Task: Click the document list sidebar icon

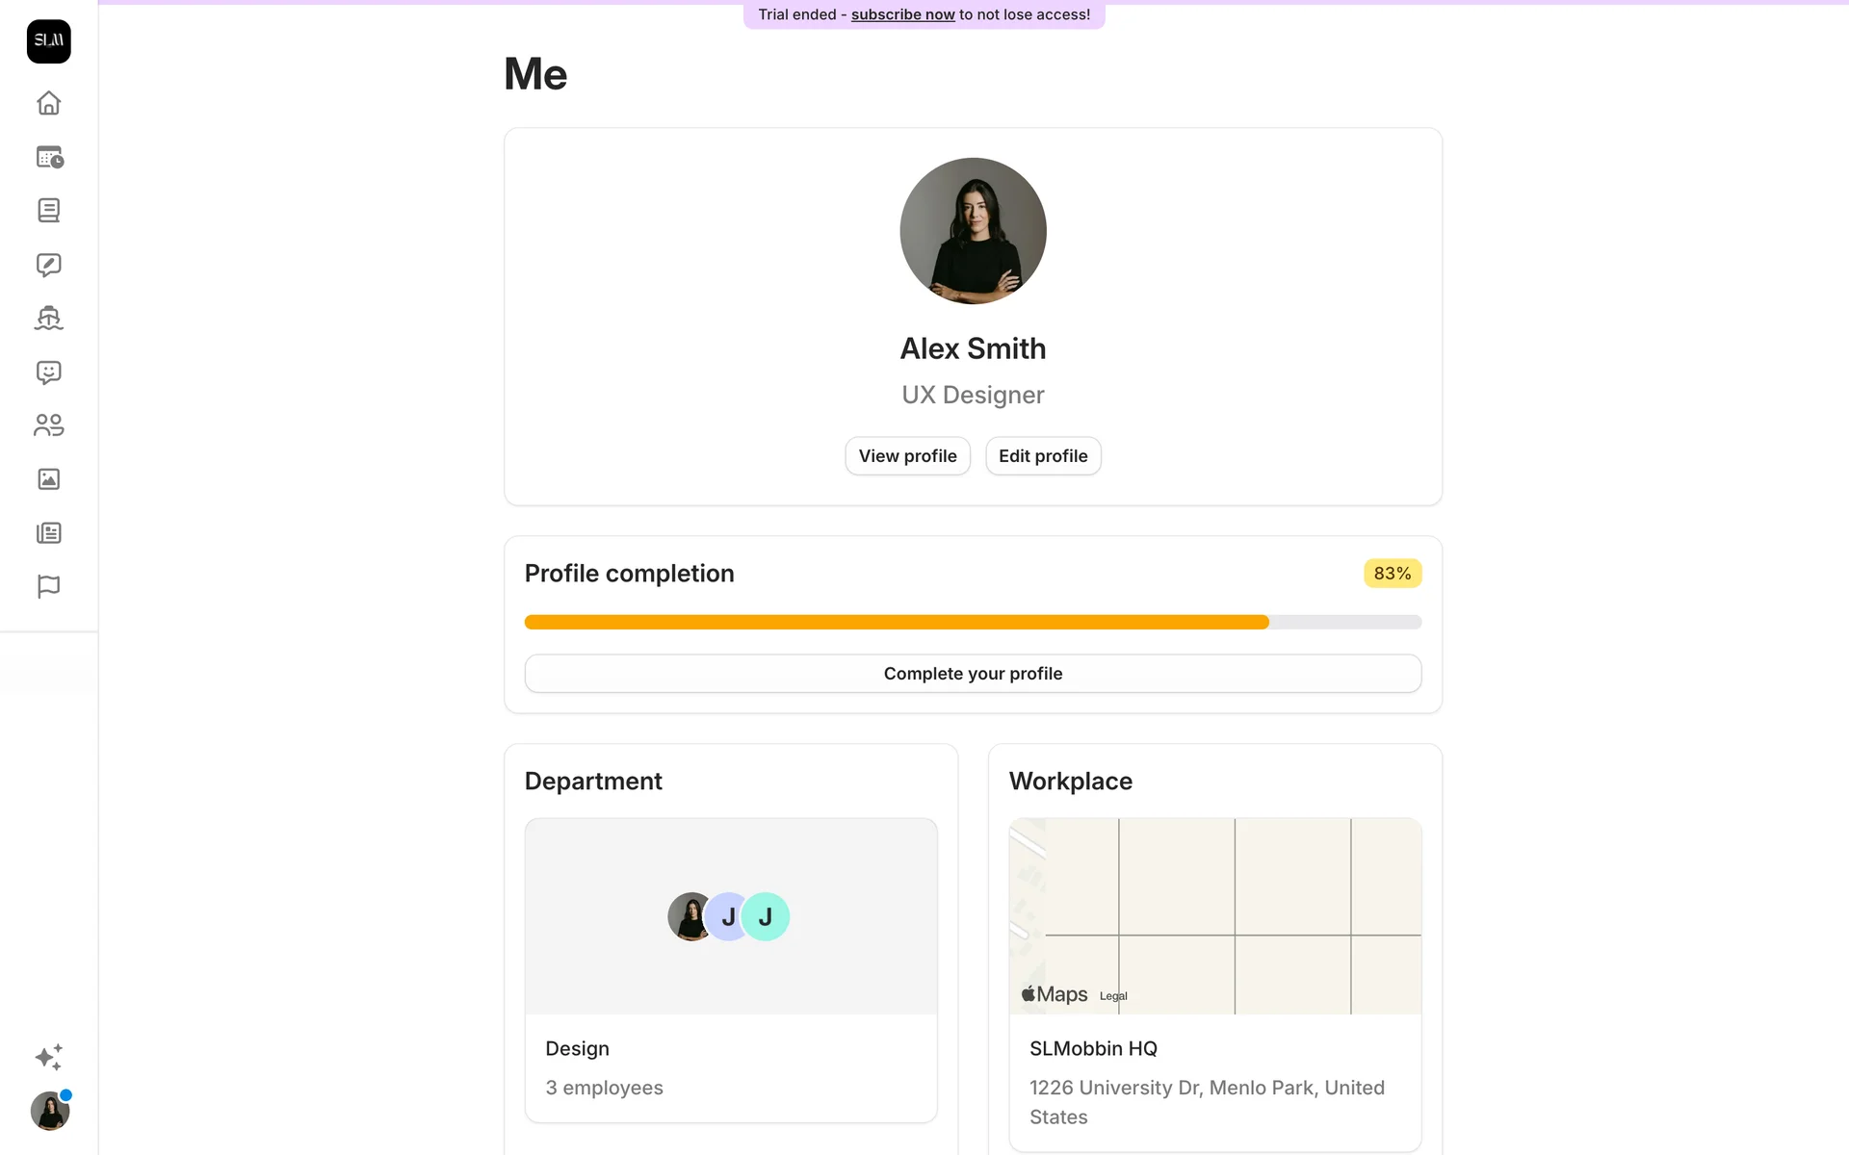Action: click(49, 211)
